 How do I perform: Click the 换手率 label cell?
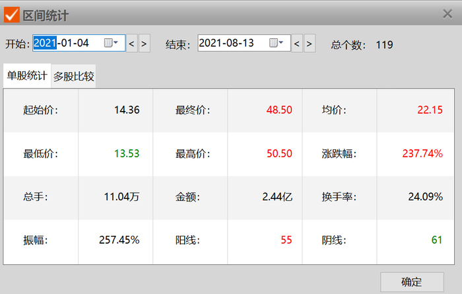[339, 197]
